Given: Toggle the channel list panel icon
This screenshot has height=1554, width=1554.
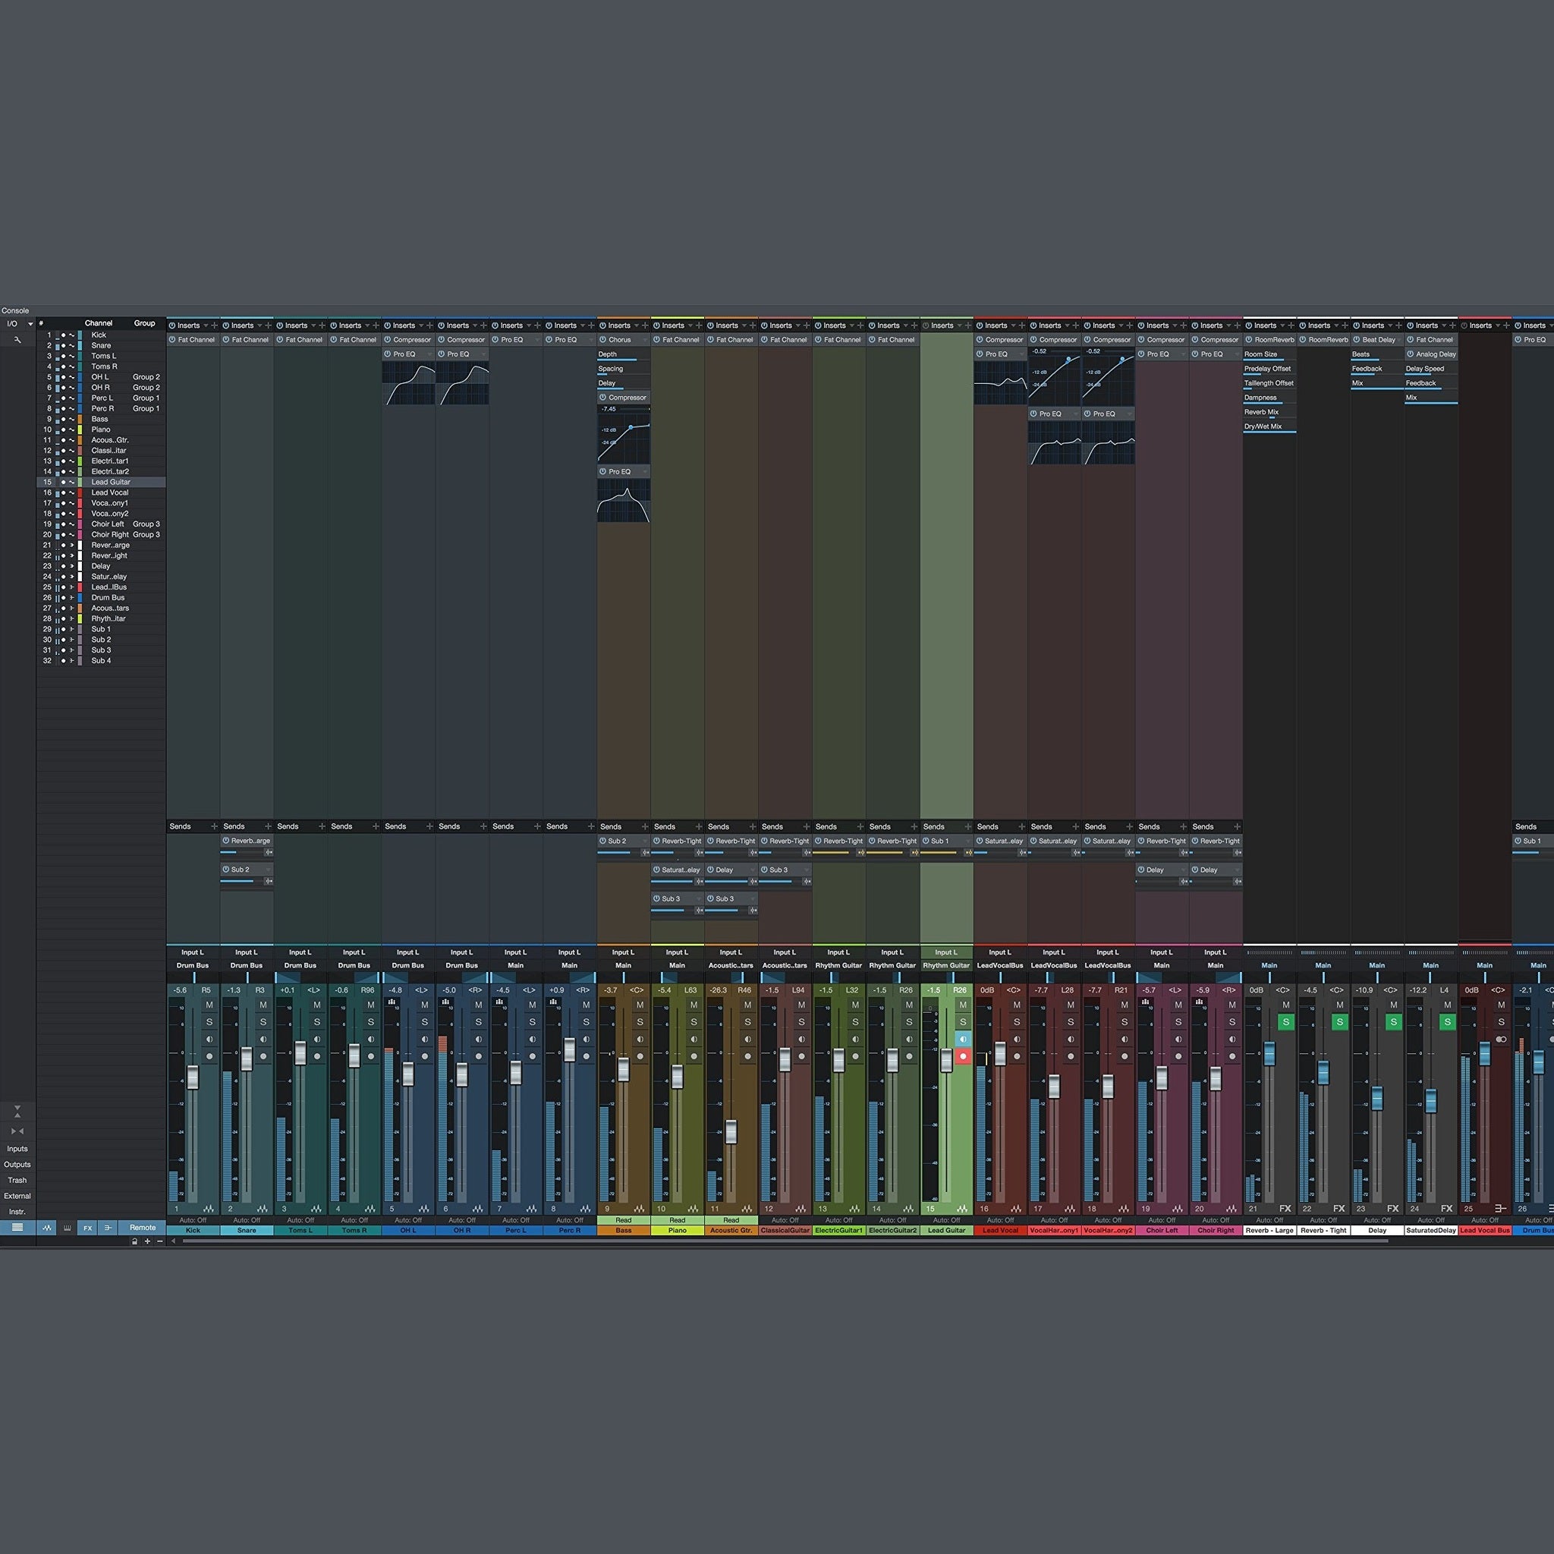Looking at the screenshot, I should pos(17,1228).
